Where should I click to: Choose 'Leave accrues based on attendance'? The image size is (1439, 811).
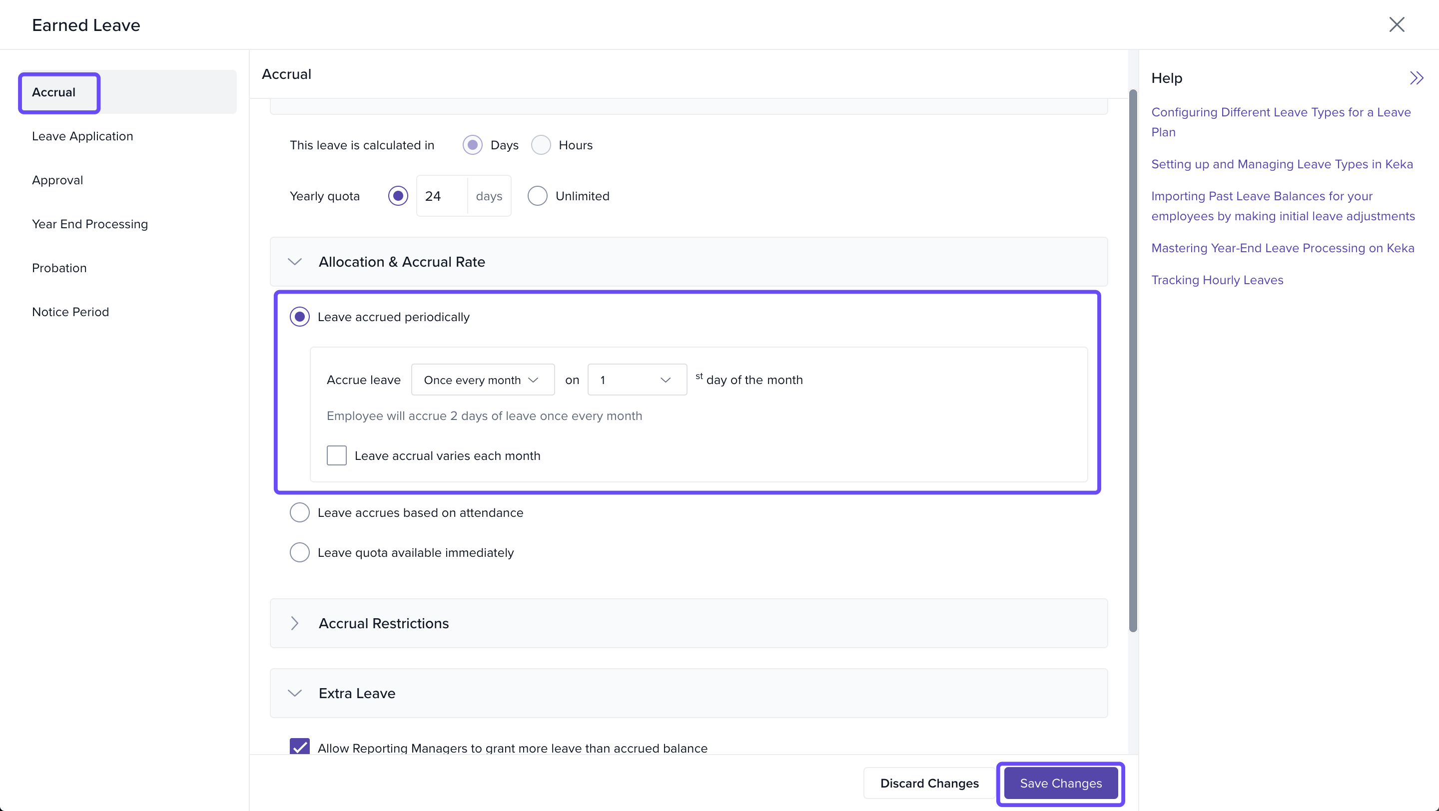click(x=299, y=512)
